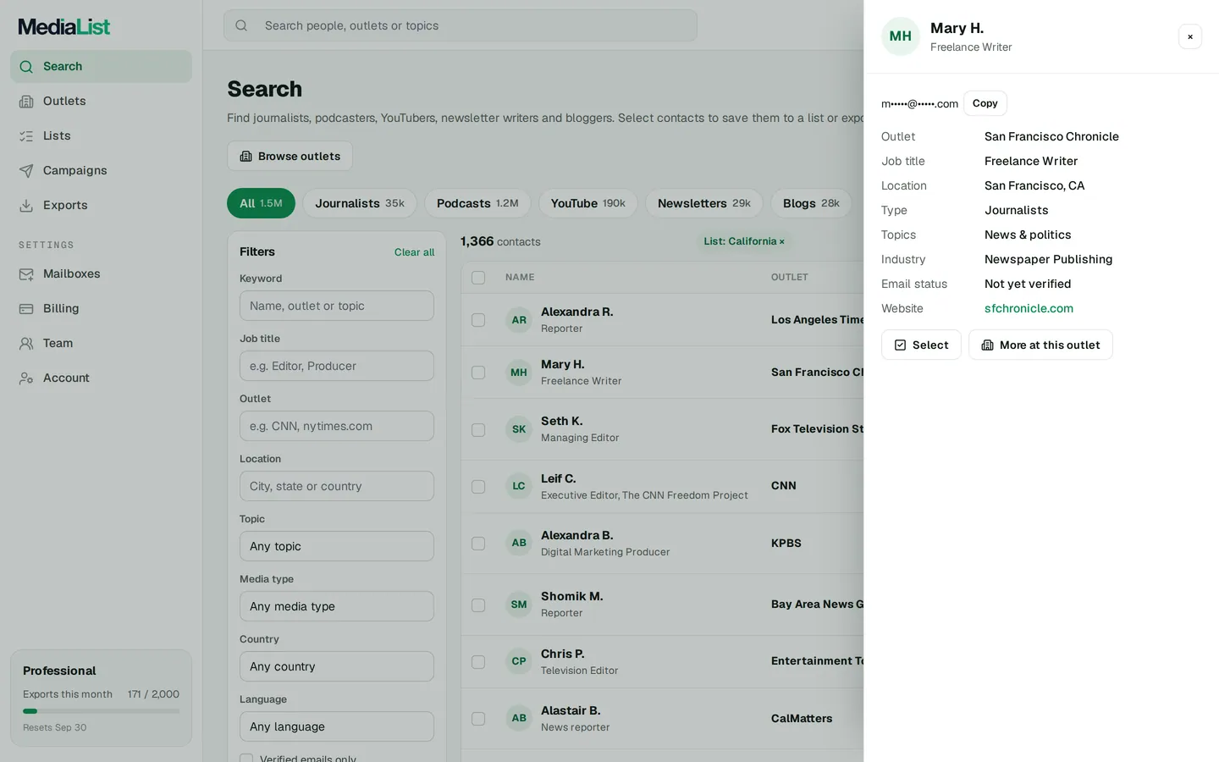Open the sfchronicle.com website link

[1029, 308]
